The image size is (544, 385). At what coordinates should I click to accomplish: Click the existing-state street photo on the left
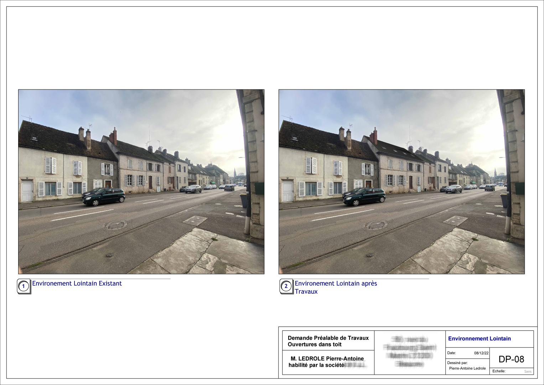[141, 181]
